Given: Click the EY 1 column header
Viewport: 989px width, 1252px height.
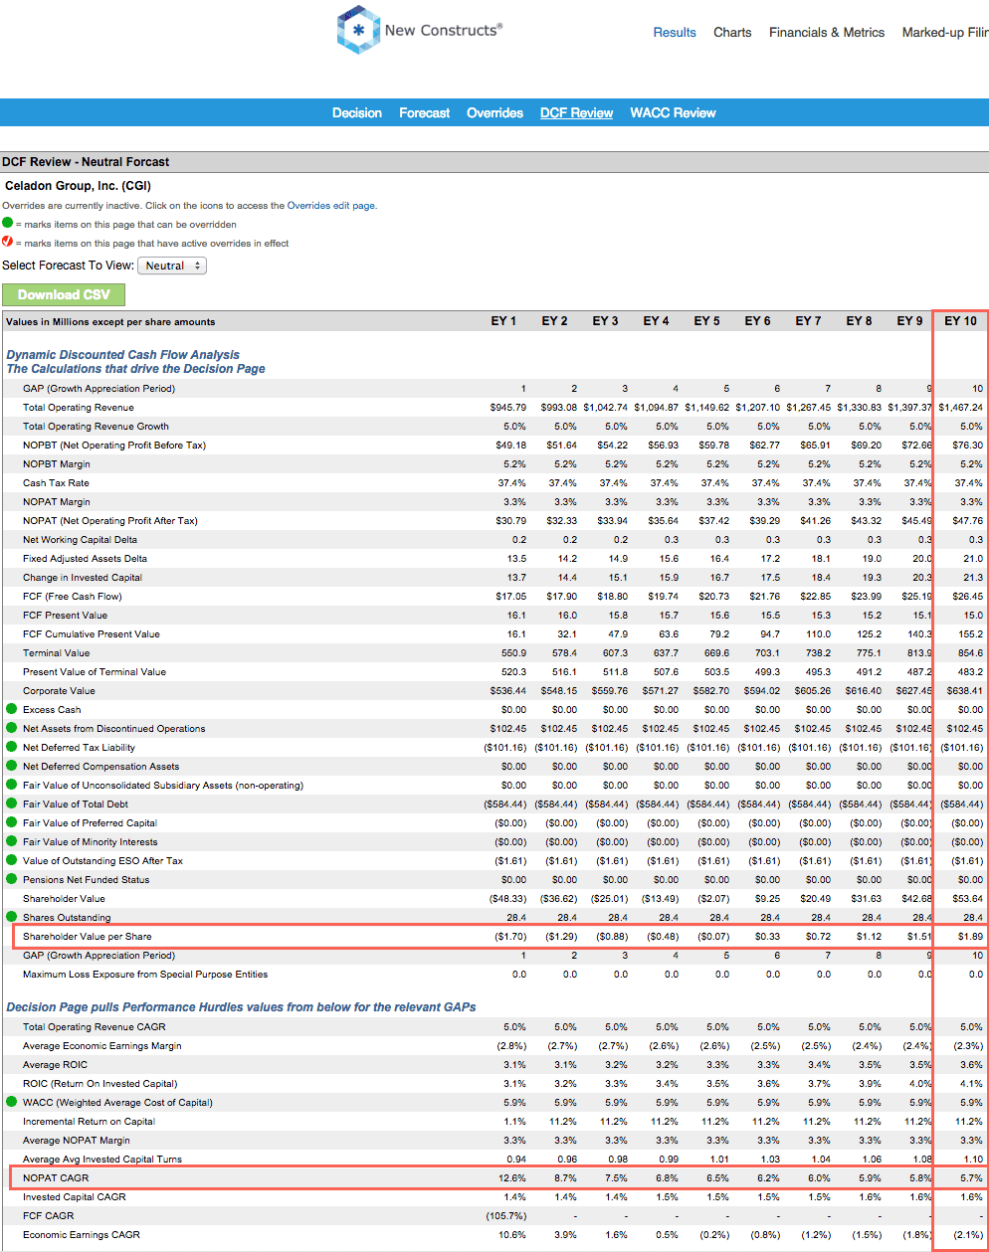Looking at the screenshot, I should click(503, 321).
